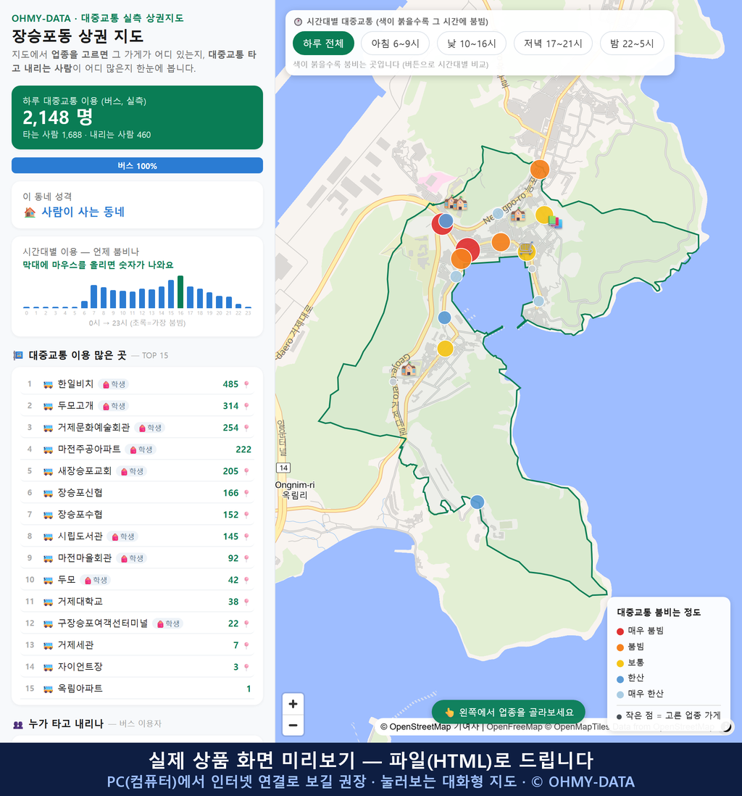Click the 2,148 명 daily ridership figure
742x796 pixels.
58,117
